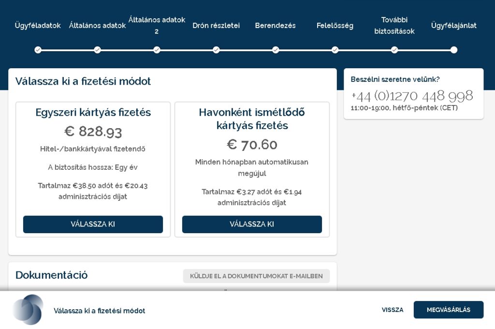This screenshot has width=495, height=329.
Task: Open the Felelősség text label
Action: [335, 26]
